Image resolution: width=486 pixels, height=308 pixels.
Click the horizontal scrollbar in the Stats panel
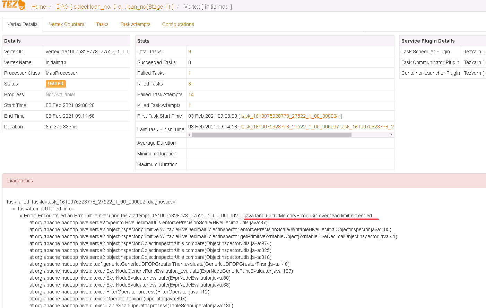pyautogui.click(x=270, y=134)
